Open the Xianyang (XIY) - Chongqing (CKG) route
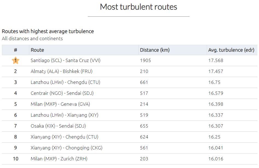This screenshot has height=168, width=259. 66,148
